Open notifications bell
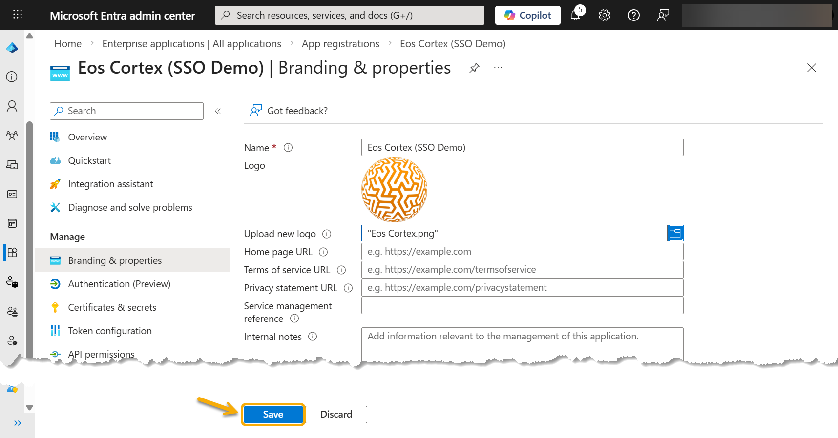The height and width of the screenshot is (438, 838). coord(576,15)
